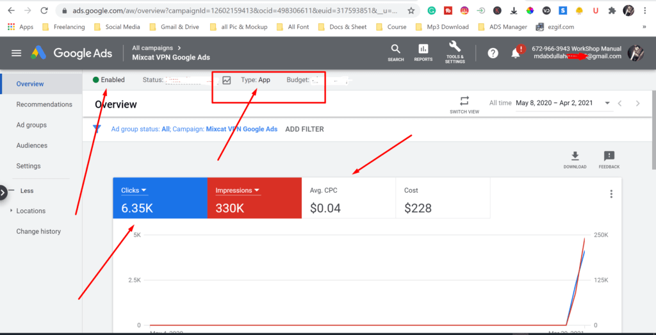Open chart card three-dot menu
Screen dimensions: 656x335
point(611,194)
